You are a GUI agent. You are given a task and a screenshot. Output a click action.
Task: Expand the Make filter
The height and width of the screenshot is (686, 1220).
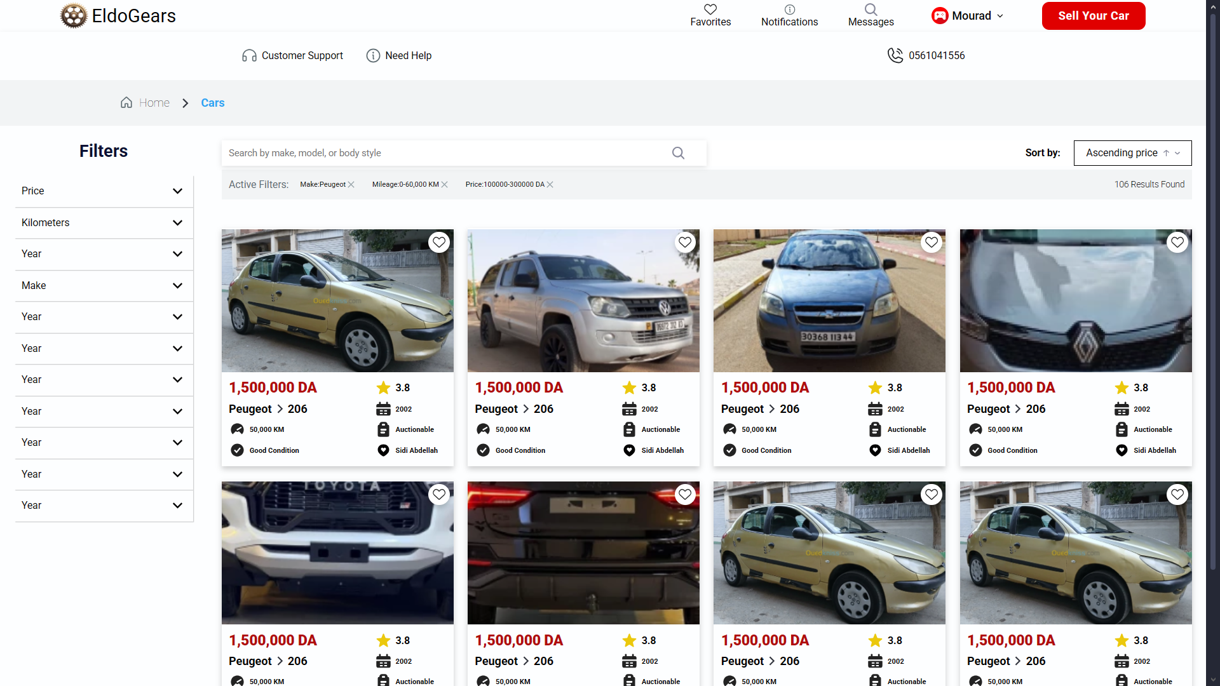click(x=104, y=286)
